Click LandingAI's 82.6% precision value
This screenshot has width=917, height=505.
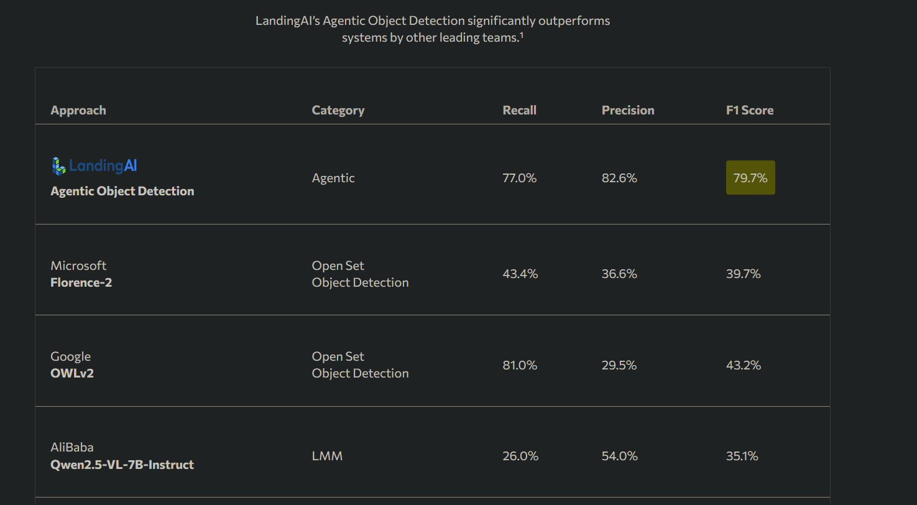[x=619, y=178]
